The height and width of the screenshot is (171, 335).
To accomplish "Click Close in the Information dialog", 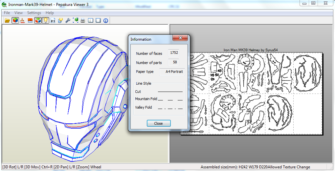I will (x=159, y=123).
